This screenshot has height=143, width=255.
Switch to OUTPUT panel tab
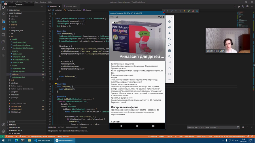(61, 127)
